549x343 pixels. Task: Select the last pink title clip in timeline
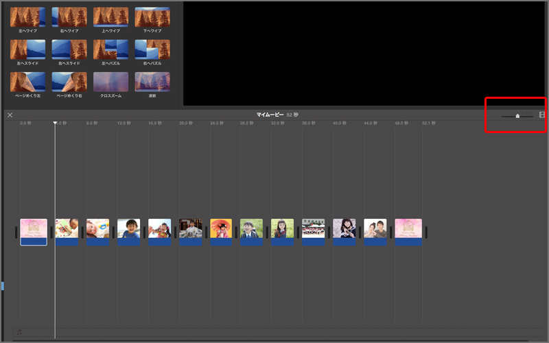[x=408, y=232]
